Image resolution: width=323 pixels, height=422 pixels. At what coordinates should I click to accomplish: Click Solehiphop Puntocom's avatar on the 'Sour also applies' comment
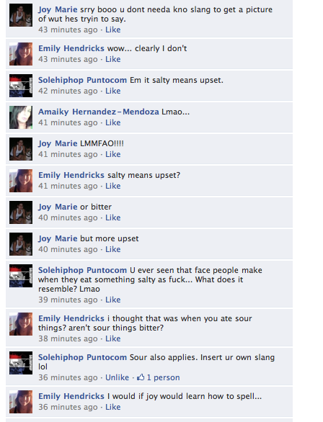21,363
